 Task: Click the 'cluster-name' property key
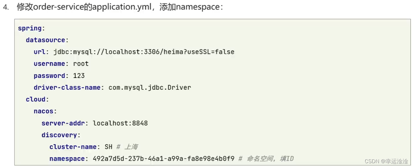point(73,147)
